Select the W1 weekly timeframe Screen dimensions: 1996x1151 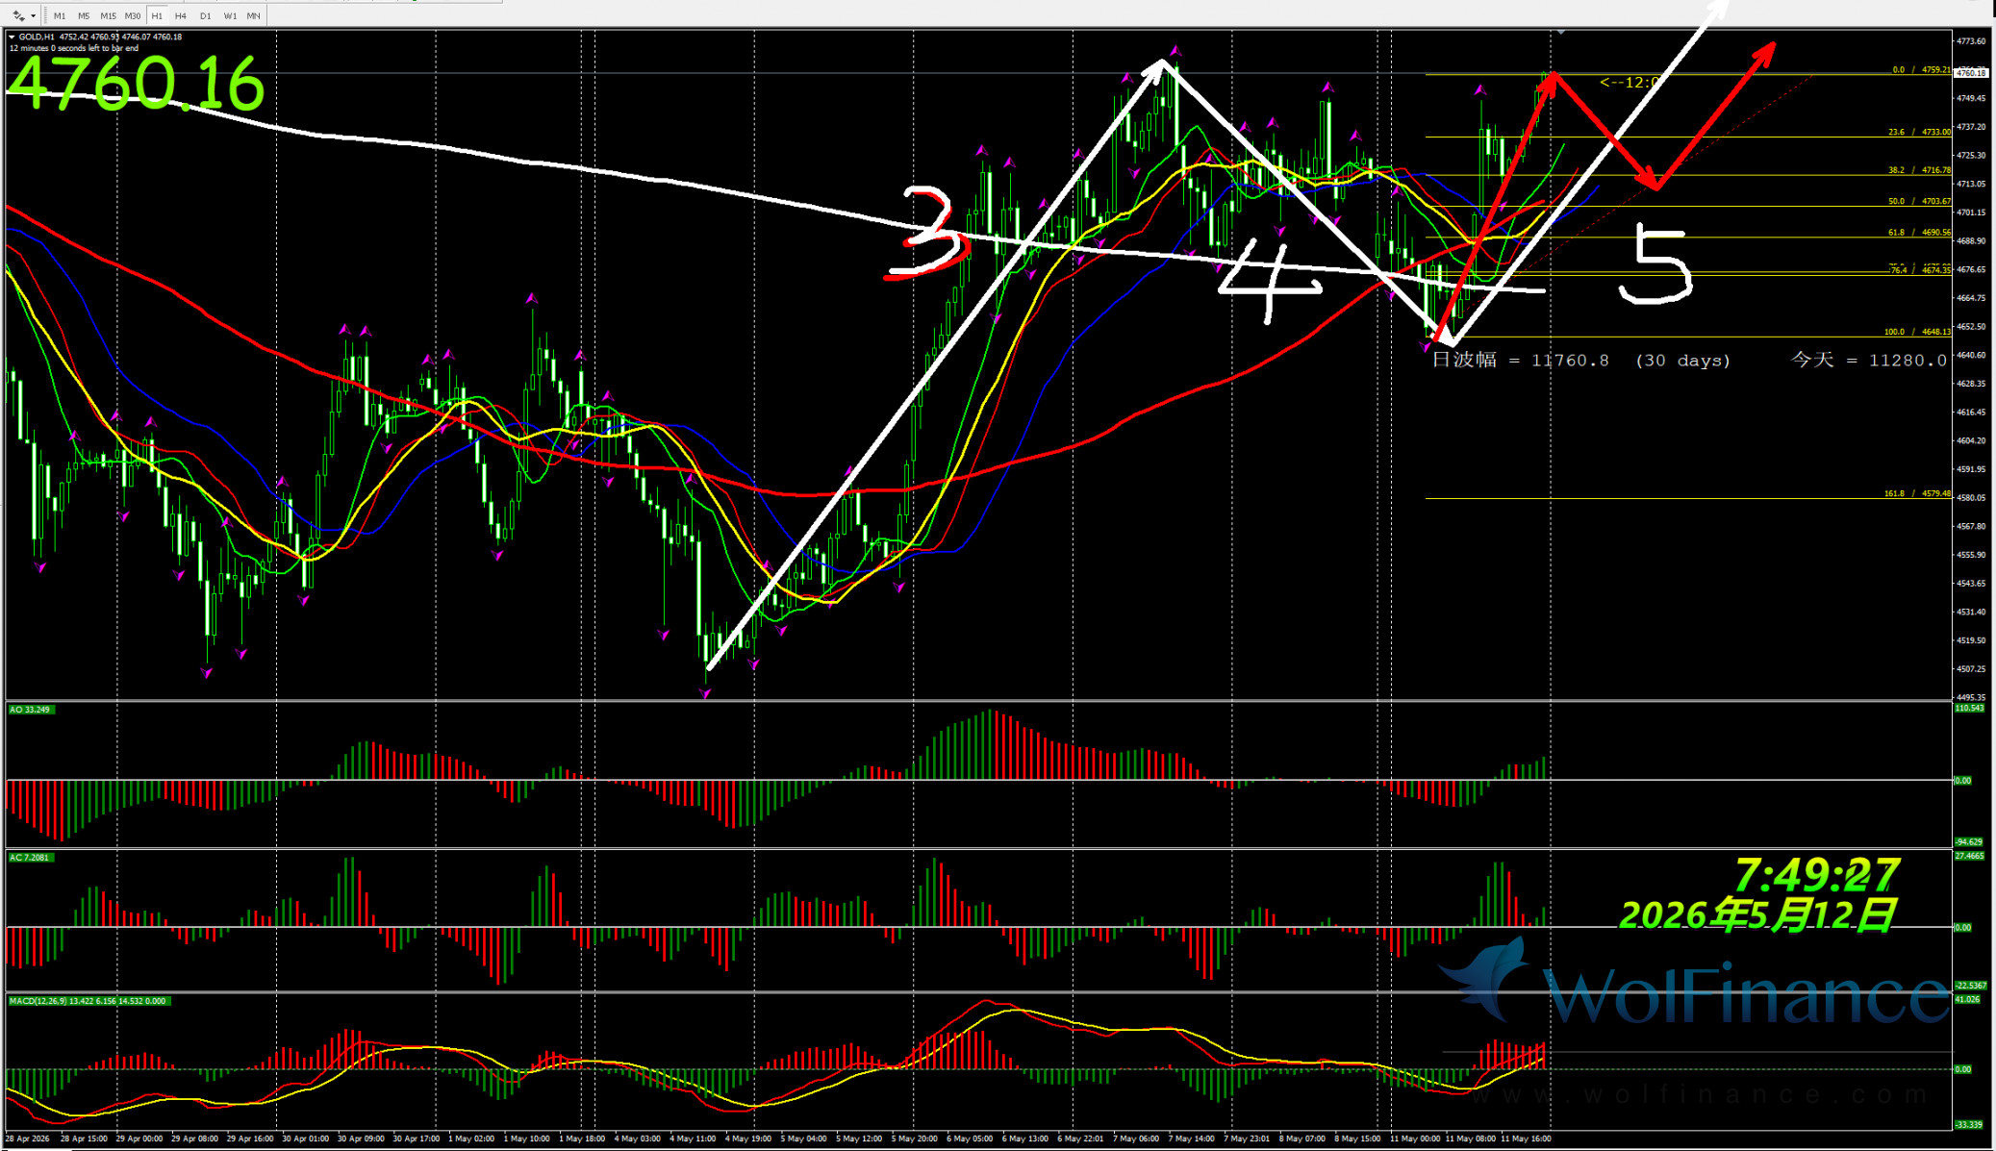tap(230, 15)
